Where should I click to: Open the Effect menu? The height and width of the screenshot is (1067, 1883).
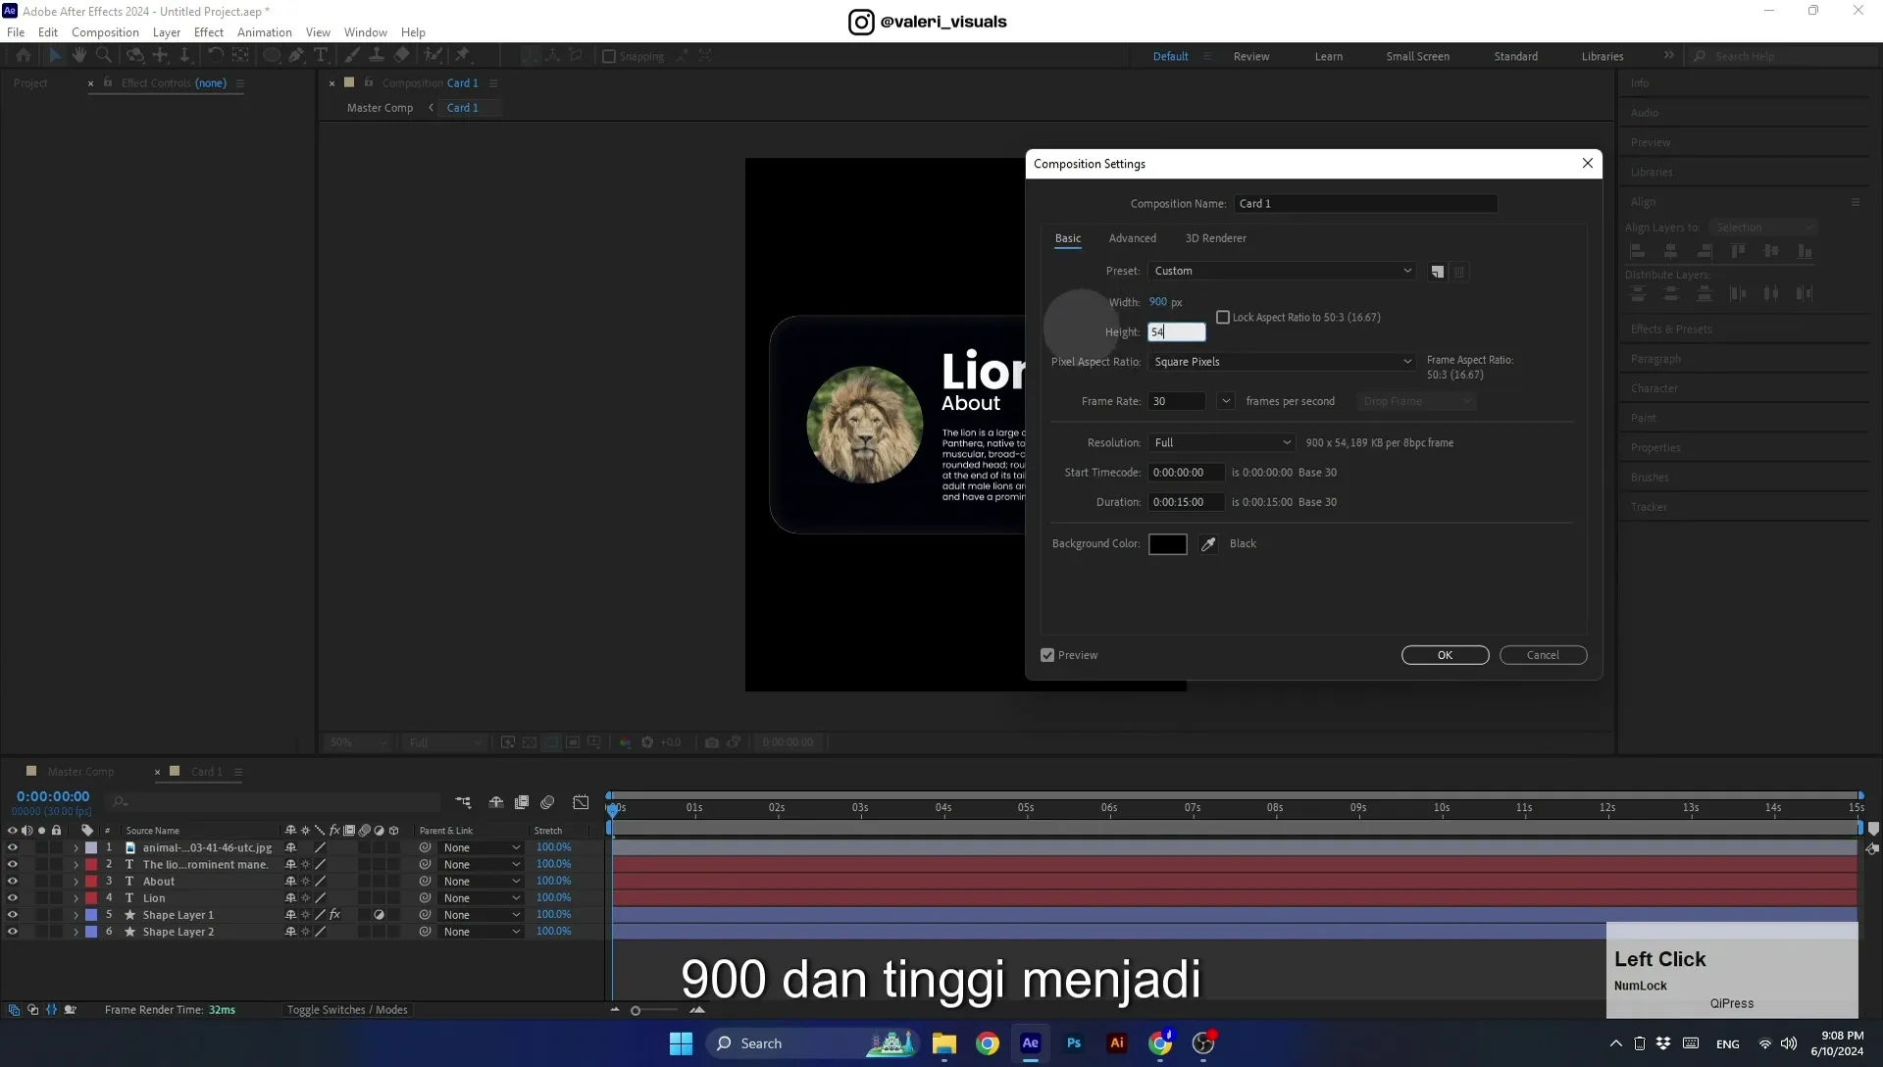(209, 32)
